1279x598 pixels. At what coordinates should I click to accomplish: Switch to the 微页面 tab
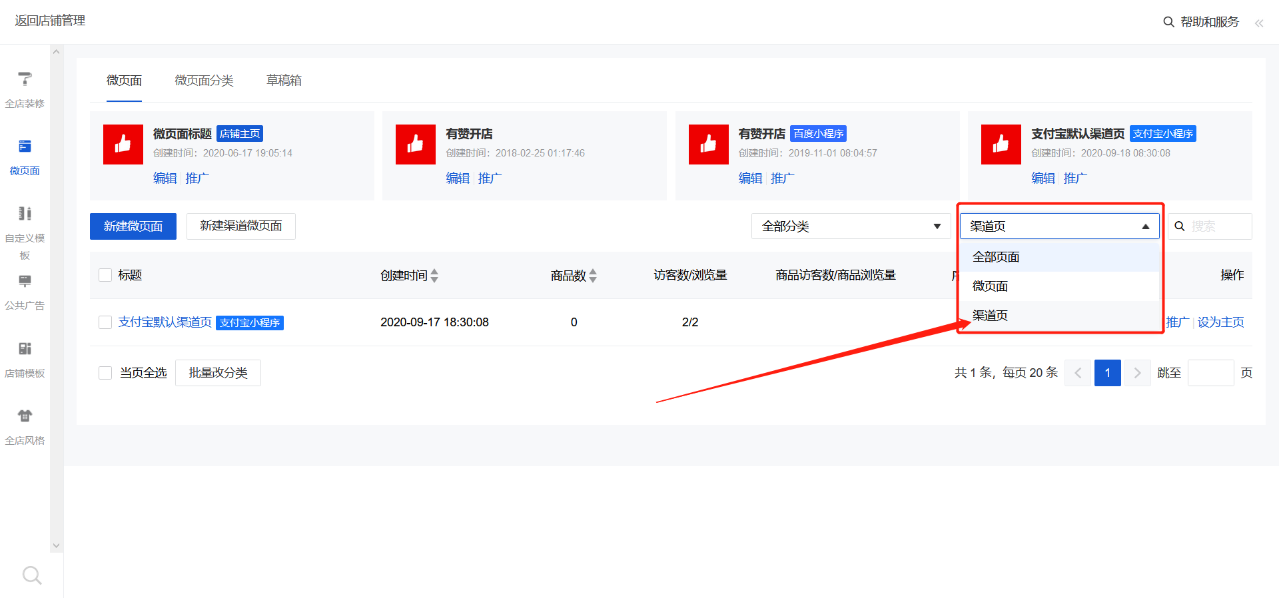124,81
